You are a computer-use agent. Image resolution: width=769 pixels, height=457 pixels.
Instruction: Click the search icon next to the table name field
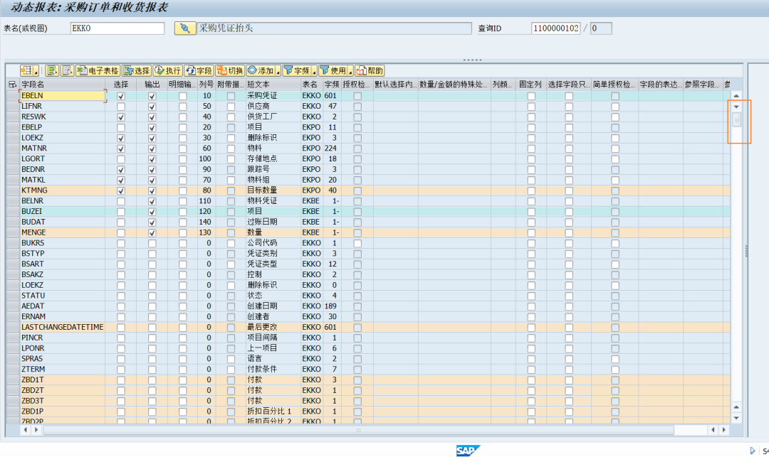click(185, 28)
